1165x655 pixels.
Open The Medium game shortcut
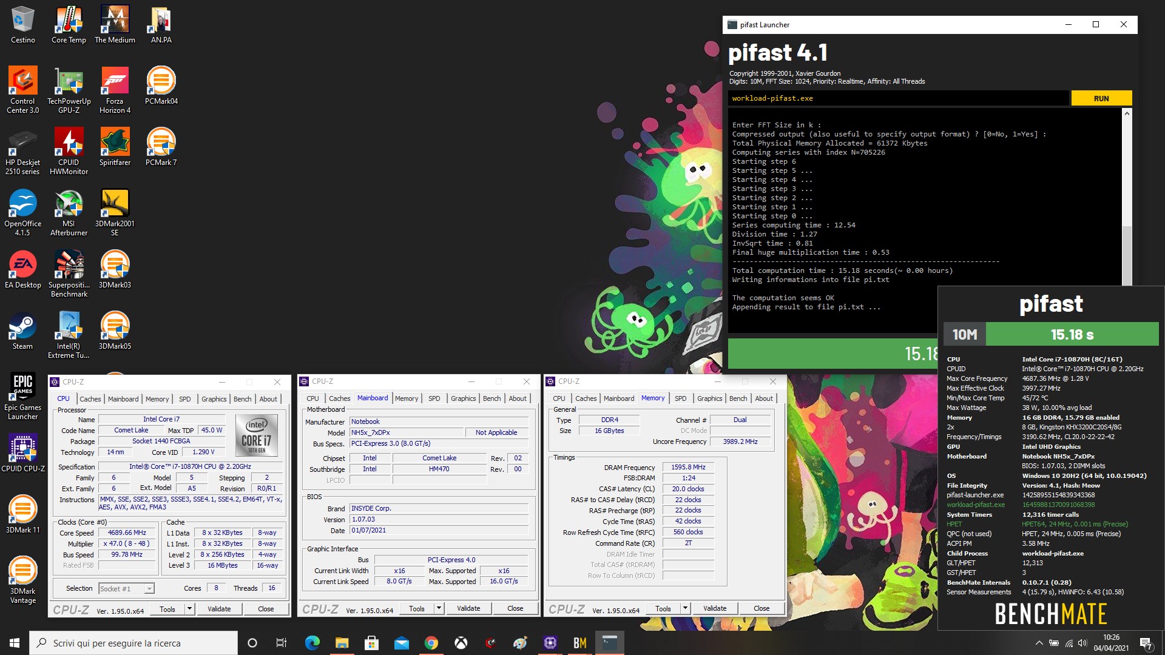[x=115, y=25]
